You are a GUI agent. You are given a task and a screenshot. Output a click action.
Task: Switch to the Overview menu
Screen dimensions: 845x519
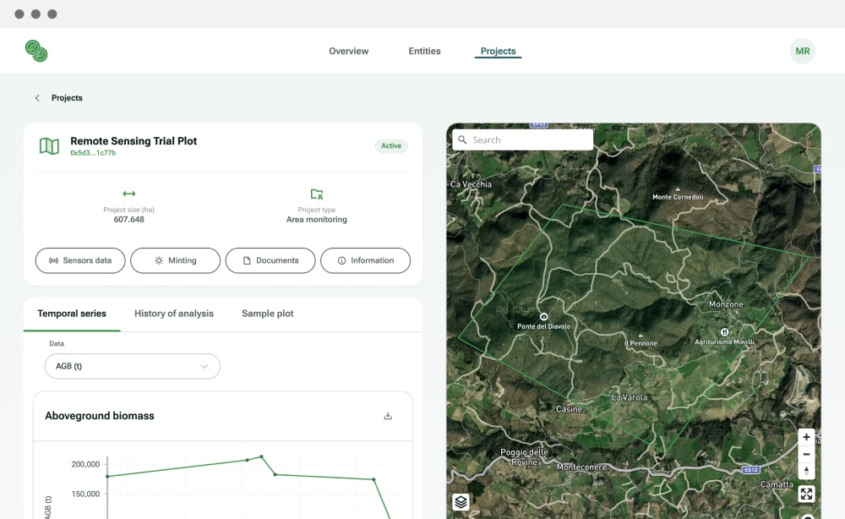(348, 52)
